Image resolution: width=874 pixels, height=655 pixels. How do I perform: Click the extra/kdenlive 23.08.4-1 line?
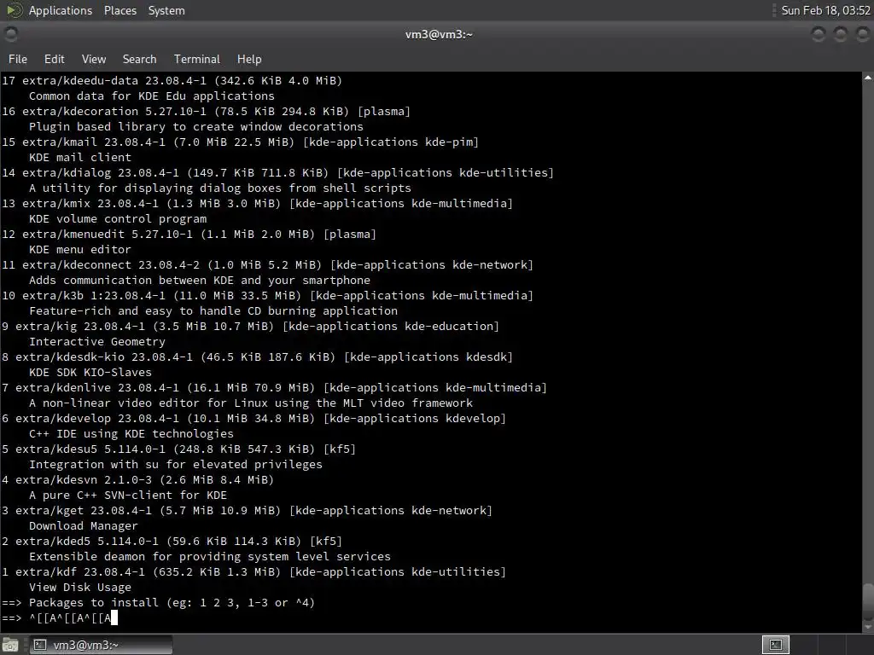(274, 387)
